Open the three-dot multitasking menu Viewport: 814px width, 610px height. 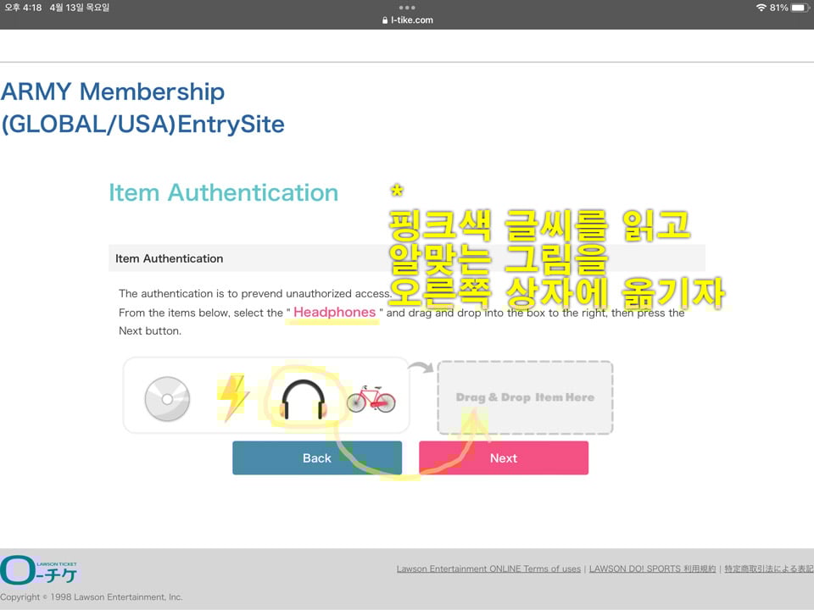click(407, 8)
